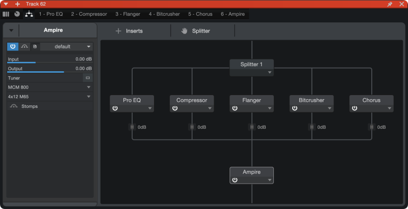408x209 pixels.
Task: Show the channel editor bars view icon
Action: (x=6, y=14)
